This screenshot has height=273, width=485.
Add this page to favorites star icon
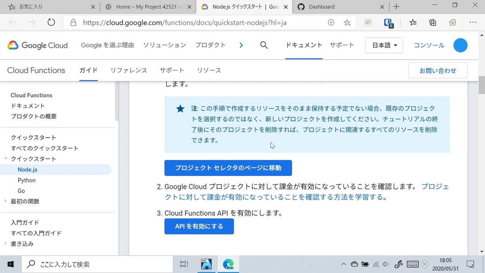[x=347, y=22]
